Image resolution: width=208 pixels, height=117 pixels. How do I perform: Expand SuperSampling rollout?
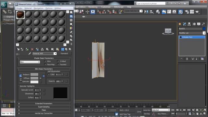(x=44, y=107)
